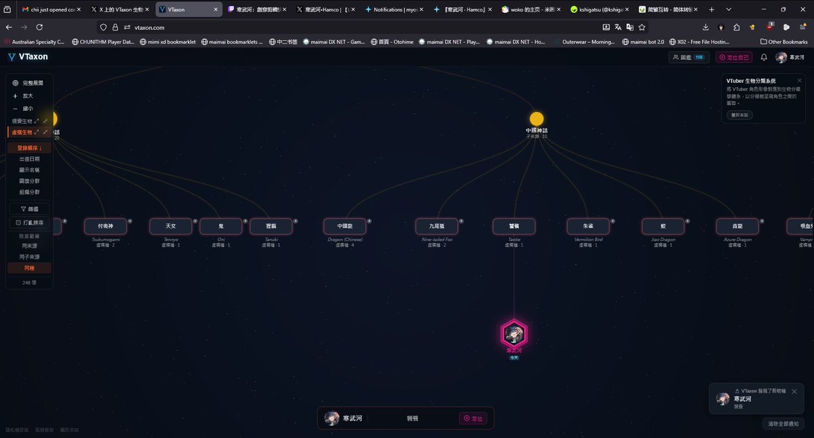Sort by 顯示名稱
This screenshot has width=814, height=438.
coord(29,170)
